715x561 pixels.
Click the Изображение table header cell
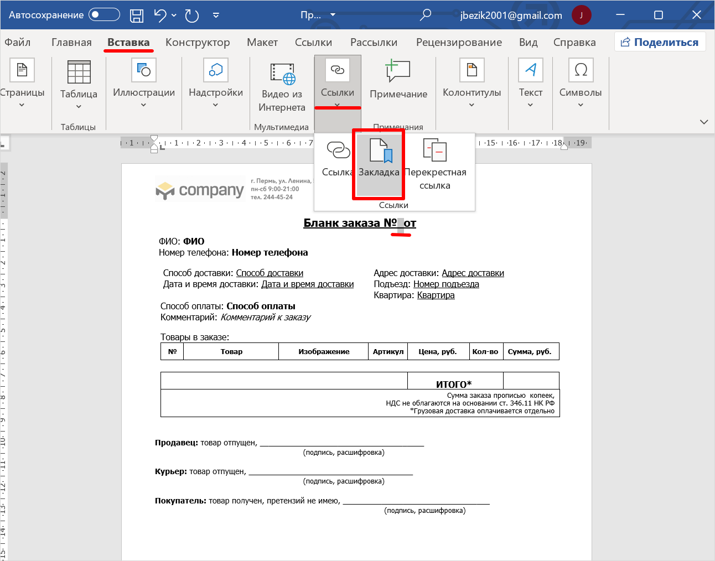pos(324,351)
